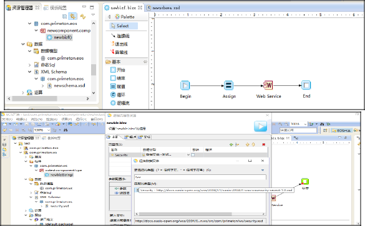Open the zoom dropdown in the lower right toolbar
Screen dimensions: 365x226
point(305,124)
